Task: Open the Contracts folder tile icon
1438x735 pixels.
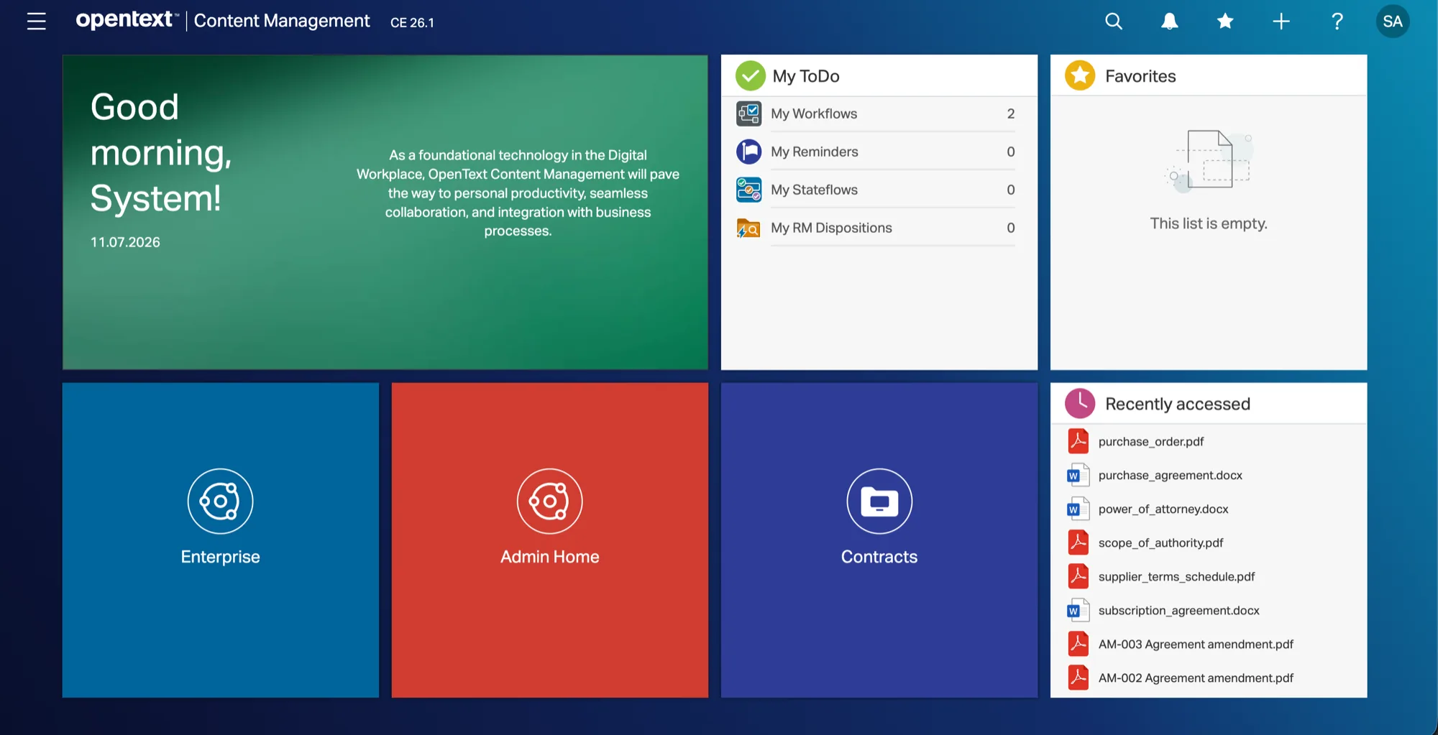Action: (x=879, y=501)
